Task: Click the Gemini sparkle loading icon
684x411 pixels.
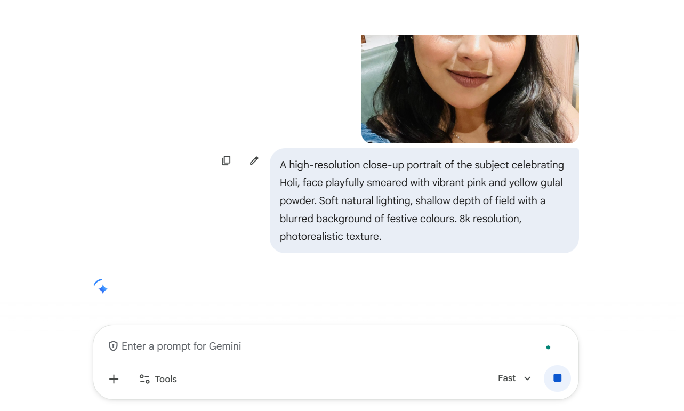Action: [101, 287]
